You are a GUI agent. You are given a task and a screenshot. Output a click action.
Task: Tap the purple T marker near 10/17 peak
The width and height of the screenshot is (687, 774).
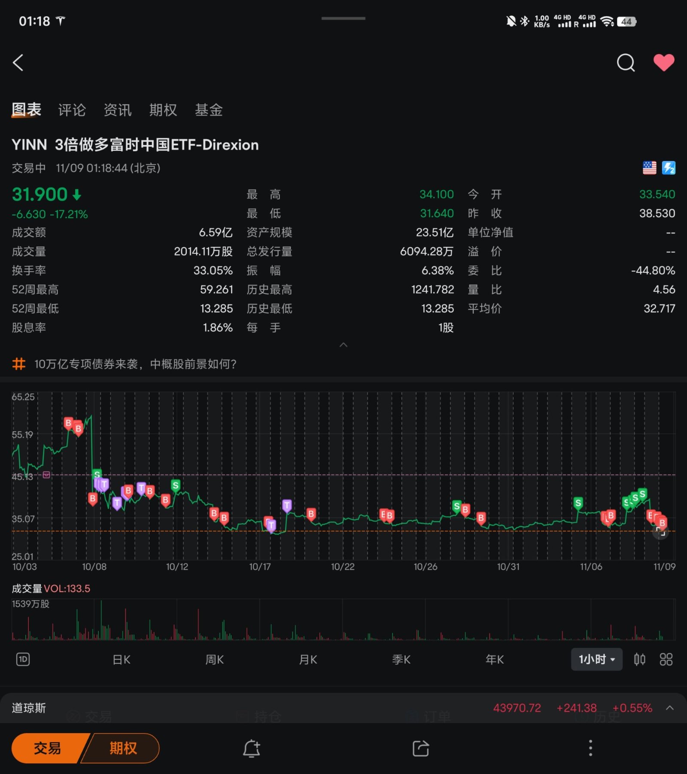[287, 506]
